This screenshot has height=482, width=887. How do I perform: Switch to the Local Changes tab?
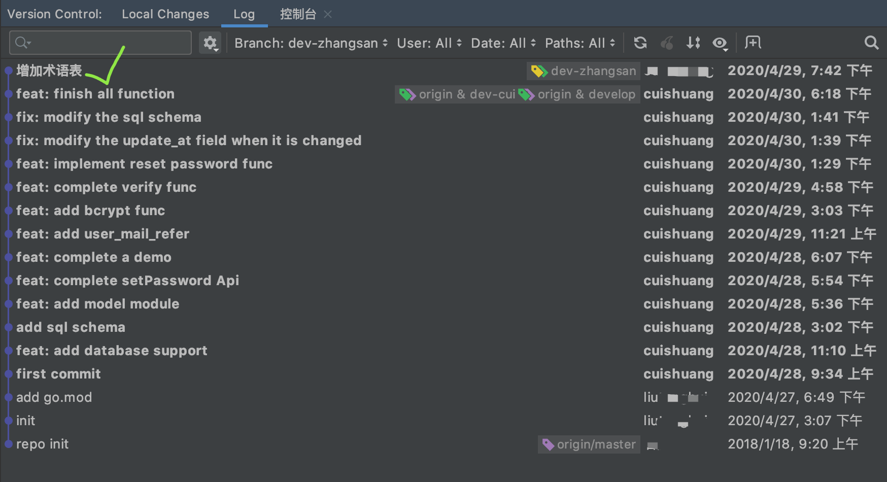point(165,14)
